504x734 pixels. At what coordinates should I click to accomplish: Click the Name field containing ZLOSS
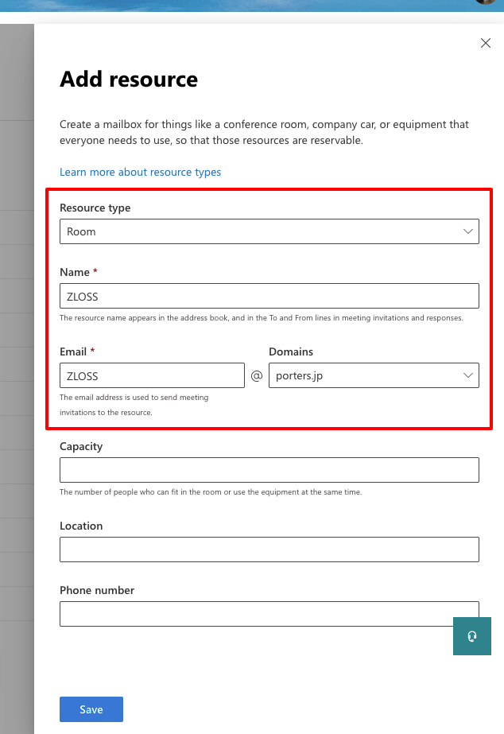coord(269,296)
